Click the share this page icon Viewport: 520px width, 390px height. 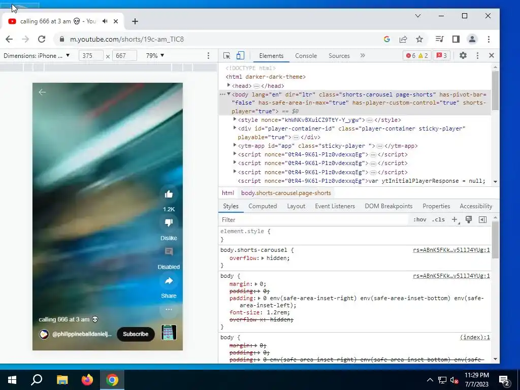coord(403,39)
